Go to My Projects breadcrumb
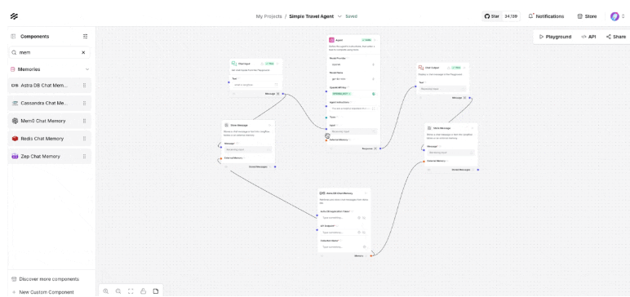 tap(268, 16)
